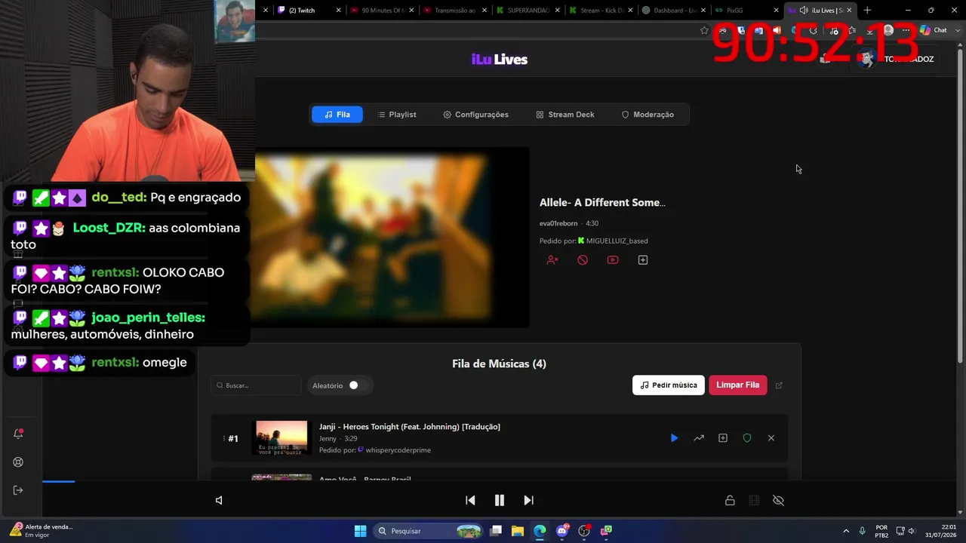
Task: Switch to the SUPERXANDAO browser tab
Action: [x=528, y=11]
